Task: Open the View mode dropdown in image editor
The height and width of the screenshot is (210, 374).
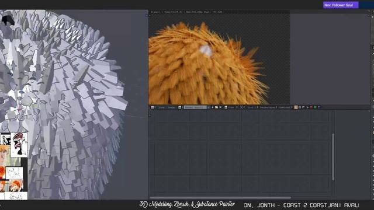Action: 231,107
